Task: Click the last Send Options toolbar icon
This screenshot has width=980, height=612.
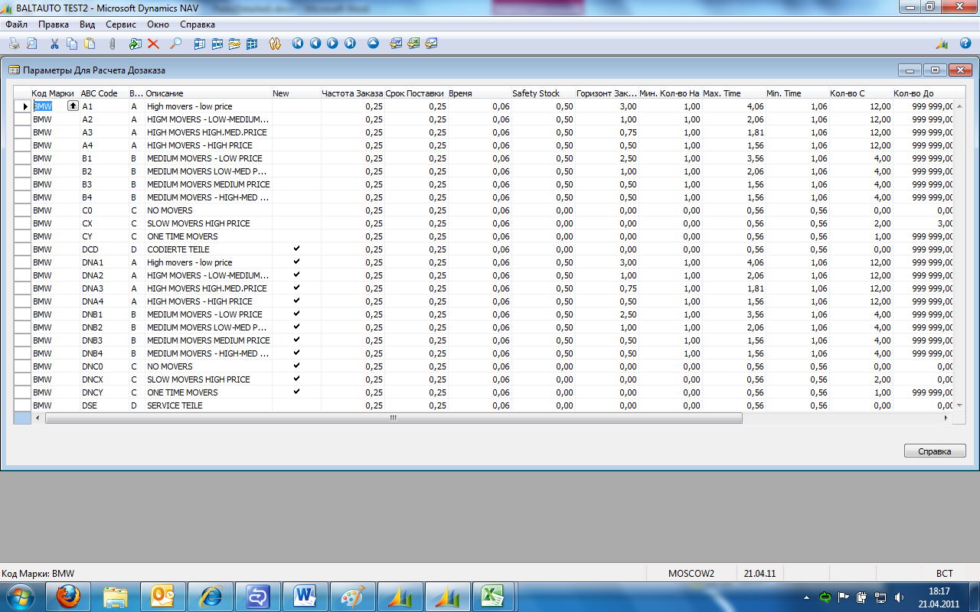Action: (431, 44)
